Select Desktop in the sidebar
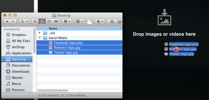Screen dimensions: 209x100 pos(17,59)
